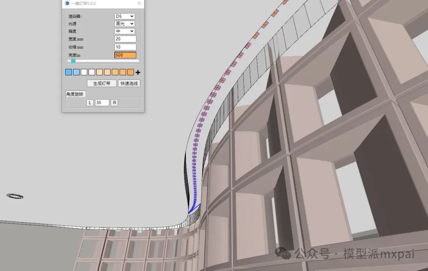Open the 精度 dropdown showing 中
This screenshot has width=428, height=271.
click(124, 31)
